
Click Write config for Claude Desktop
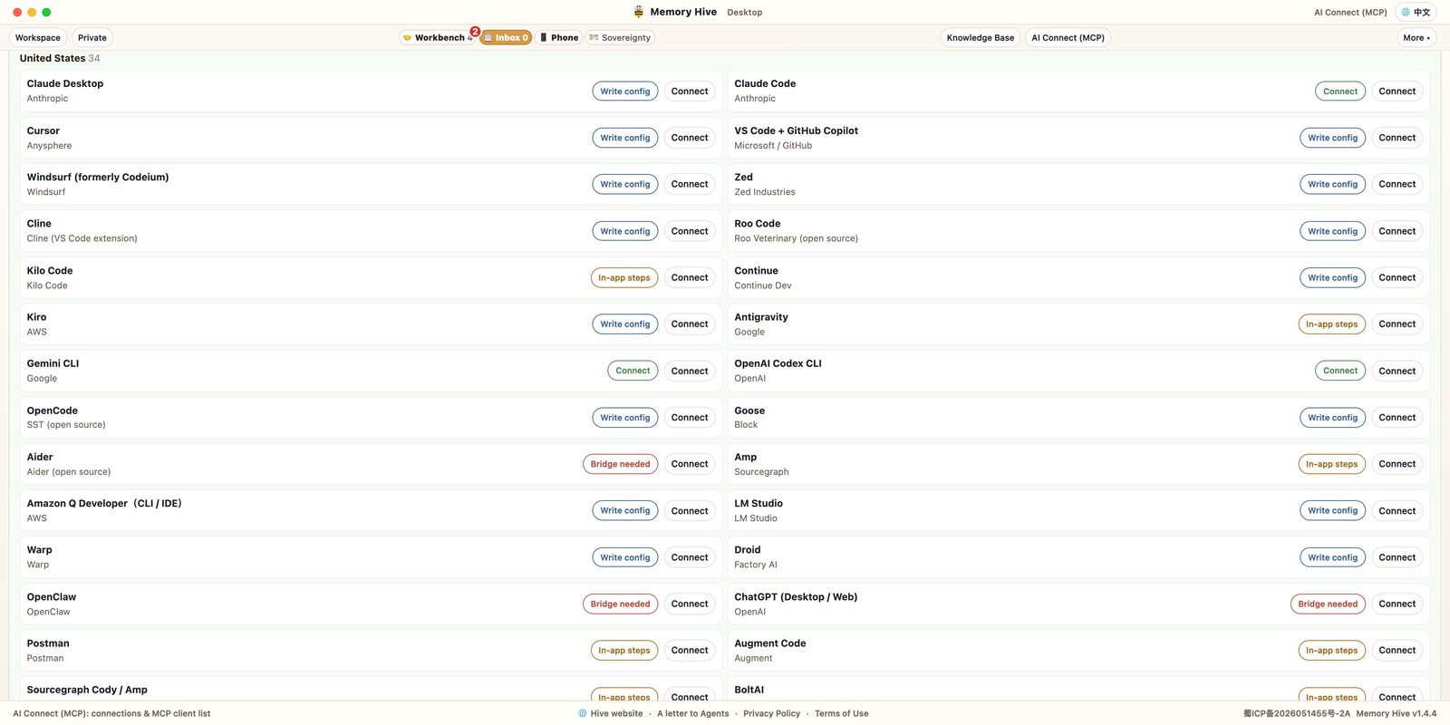pyautogui.click(x=625, y=92)
